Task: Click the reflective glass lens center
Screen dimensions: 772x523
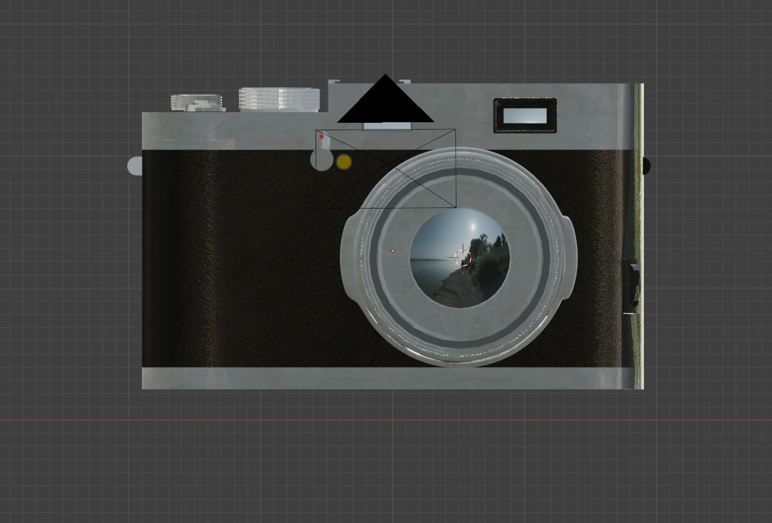Action: (460, 257)
